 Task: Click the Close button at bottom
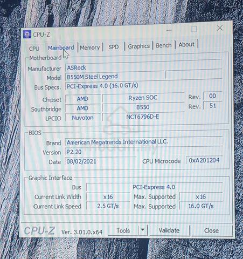pyautogui.click(x=211, y=230)
